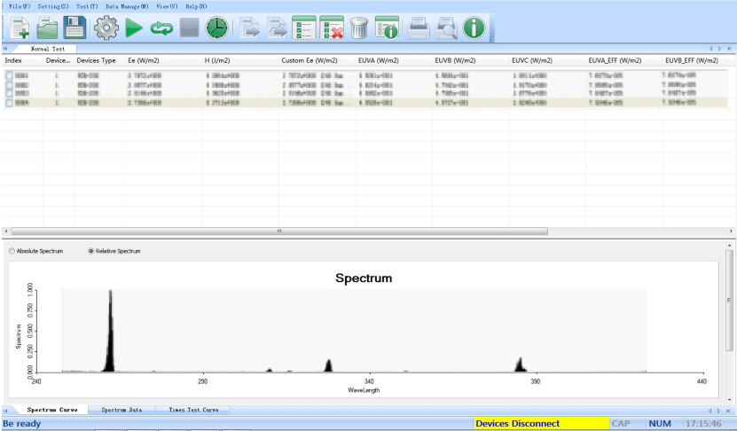Image resolution: width=737 pixels, height=431 pixels.
Task: Click the checklist with red X icon
Action: click(328, 27)
